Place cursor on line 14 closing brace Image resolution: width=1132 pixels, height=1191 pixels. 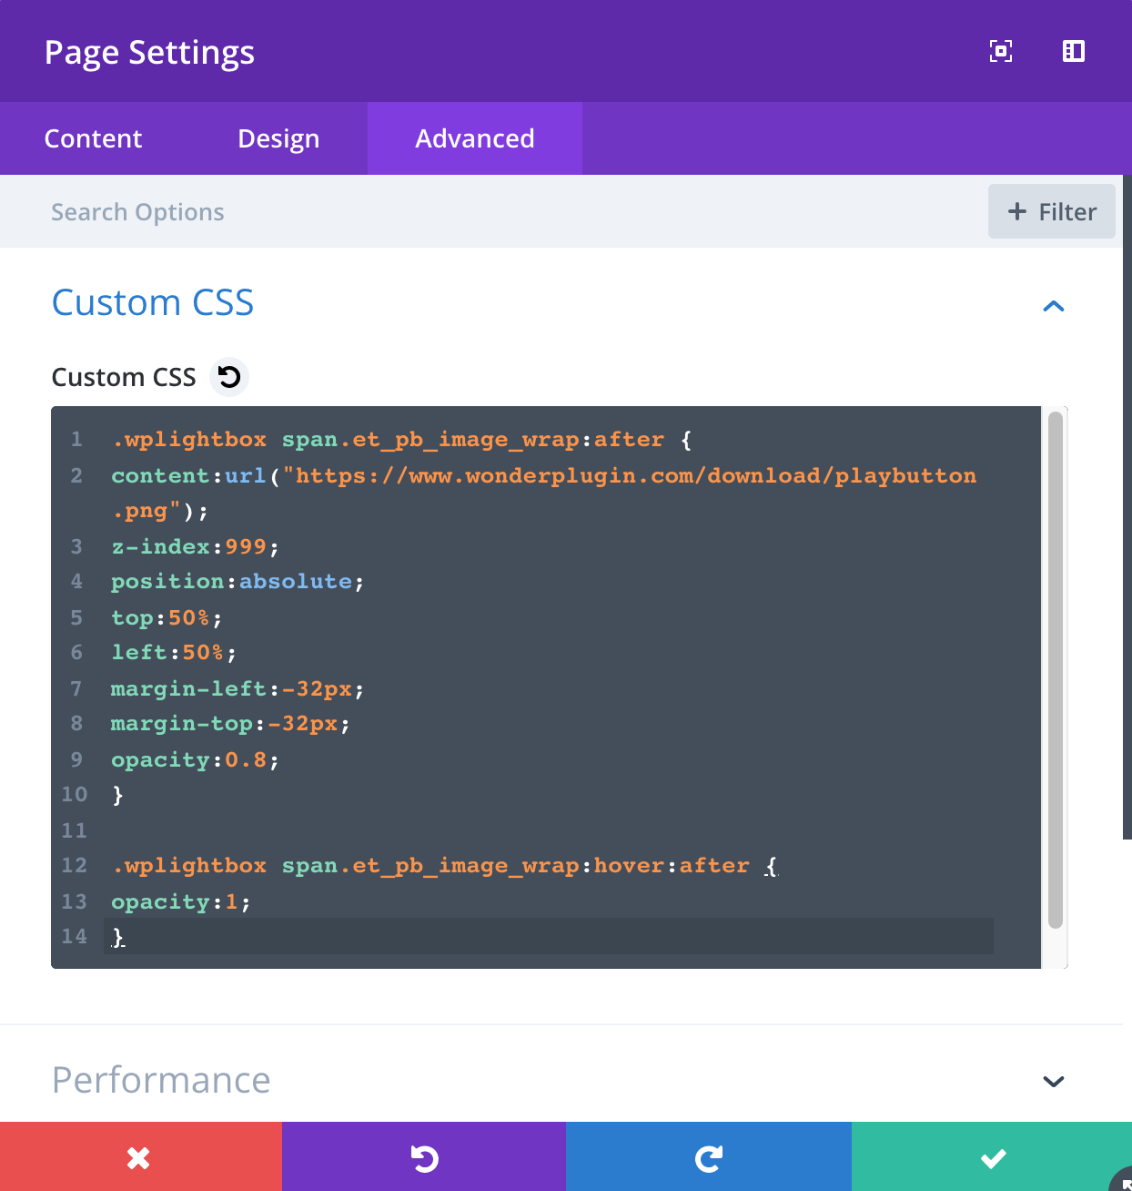click(x=118, y=937)
